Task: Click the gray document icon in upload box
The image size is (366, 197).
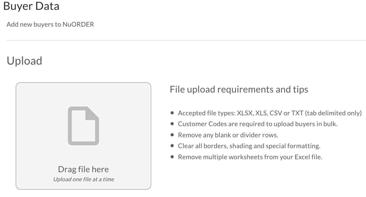Action: point(83,126)
